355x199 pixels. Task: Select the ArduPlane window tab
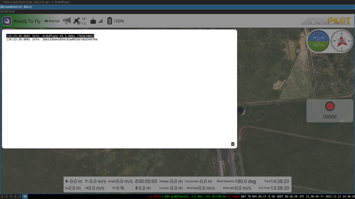[x=8, y=11]
